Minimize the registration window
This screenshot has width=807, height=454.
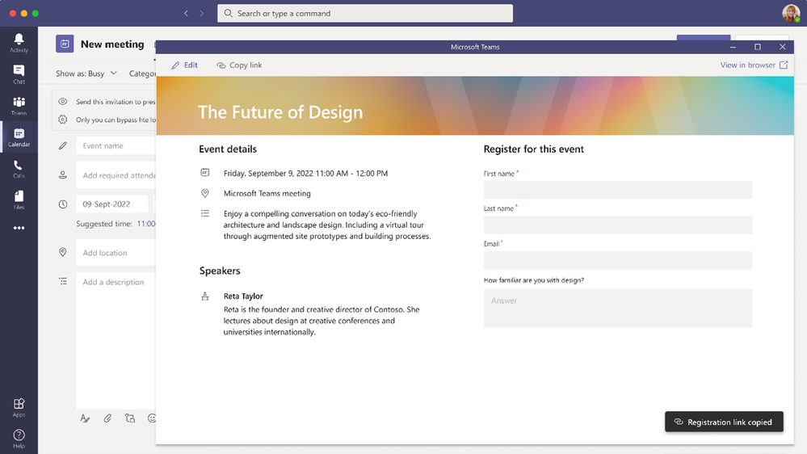click(733, 47)
